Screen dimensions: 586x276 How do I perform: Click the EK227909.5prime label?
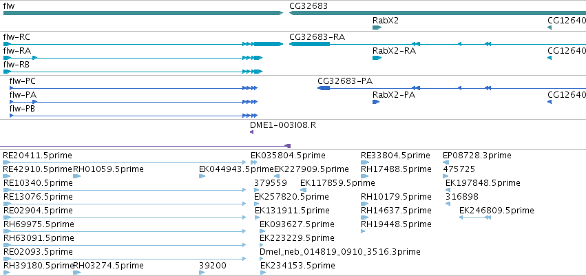(x=312, y=169)
